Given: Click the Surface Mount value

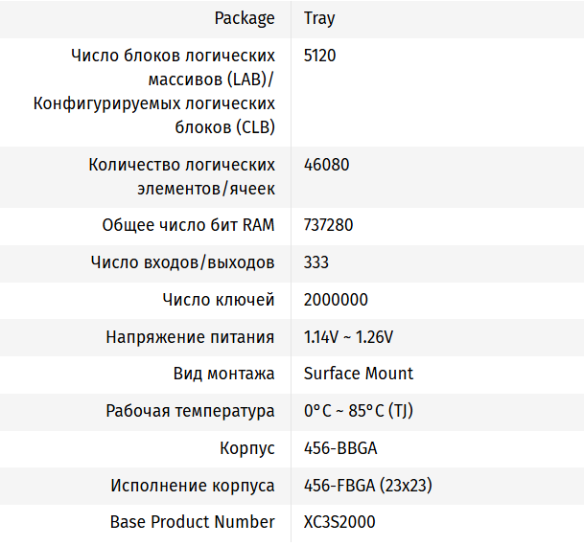Looking at the screenshot, I should coord(358,374).
